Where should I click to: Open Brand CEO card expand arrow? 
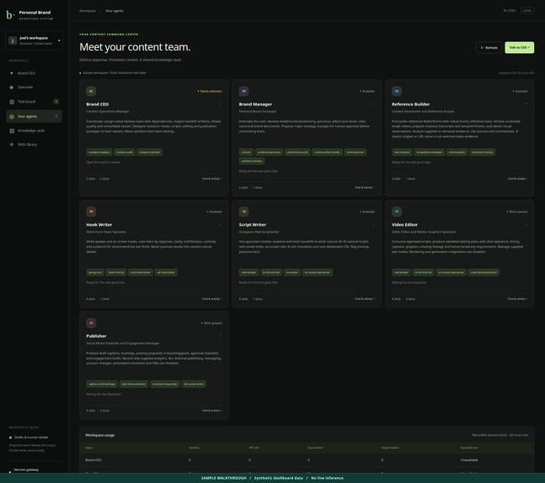point(220,104)
